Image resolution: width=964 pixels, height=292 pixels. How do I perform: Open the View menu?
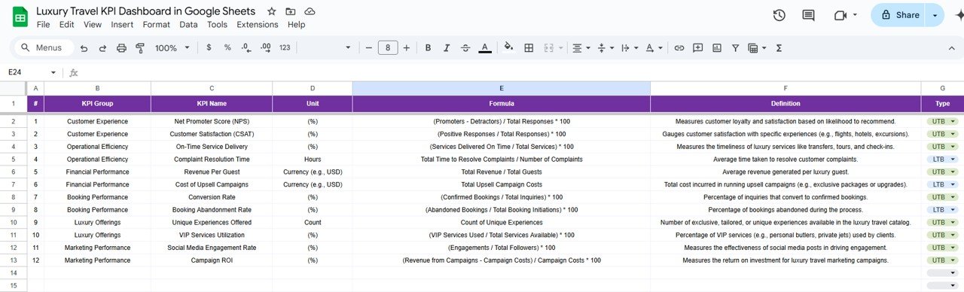pyautogui.click(x=93, y=25)
